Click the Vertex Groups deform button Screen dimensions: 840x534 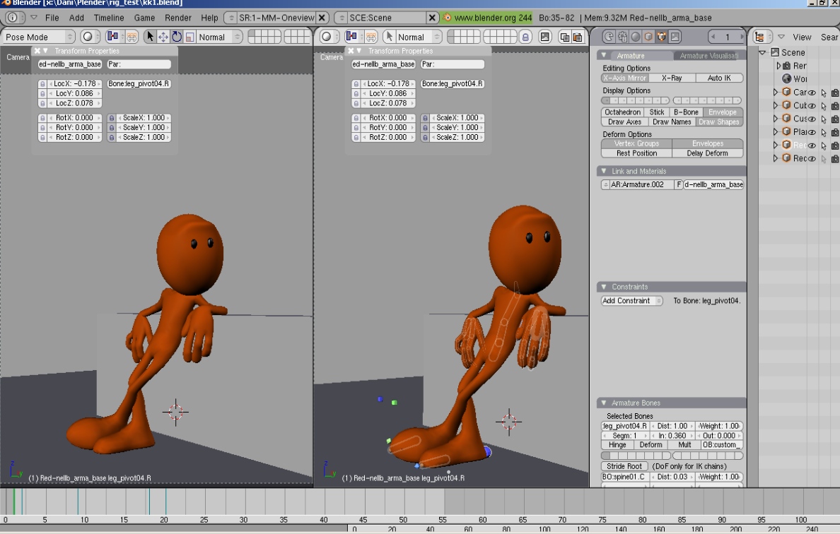pyautogui.click(x=636, y=143)
